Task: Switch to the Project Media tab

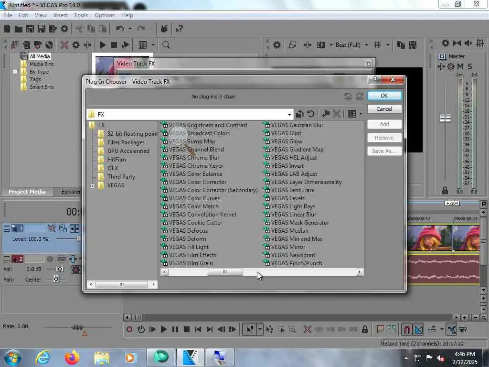Action: (27, 192)
